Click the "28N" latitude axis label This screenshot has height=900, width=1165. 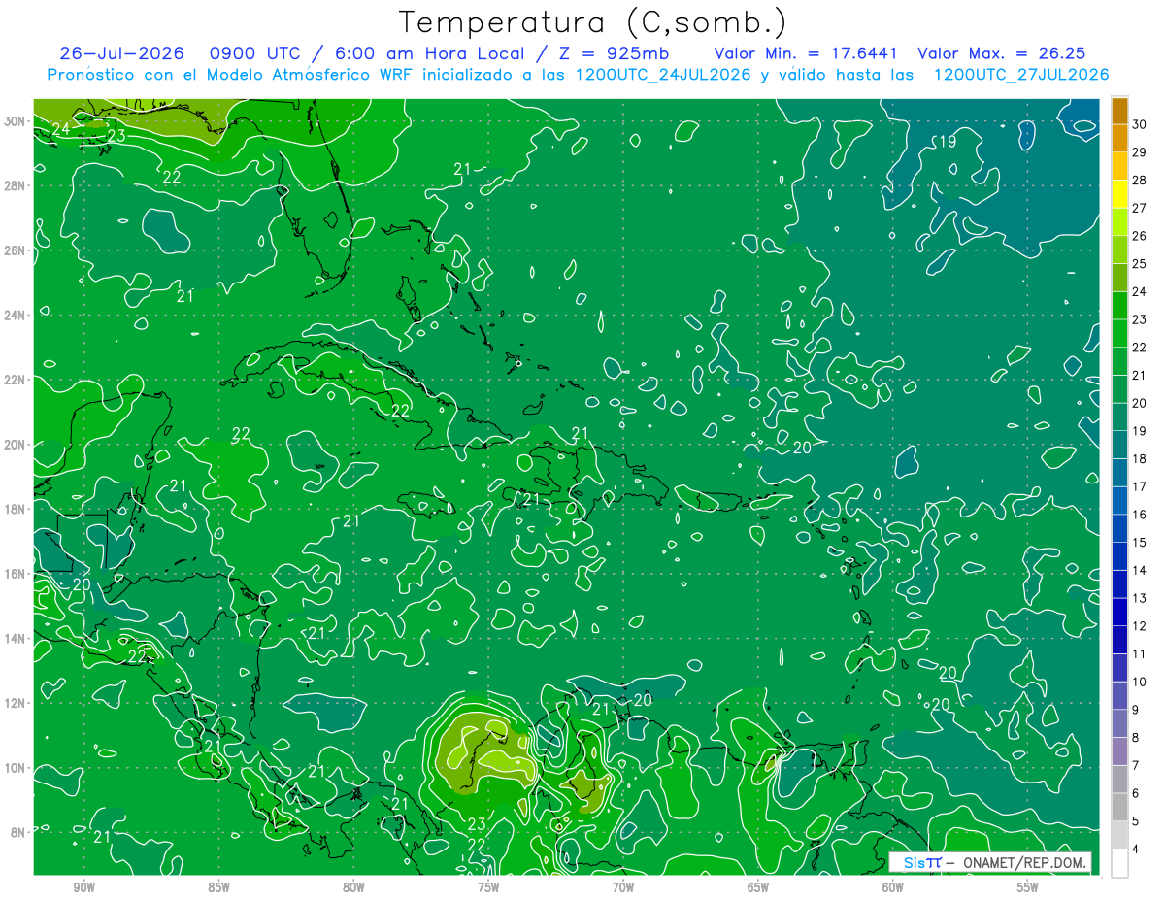tap(14, 185)
